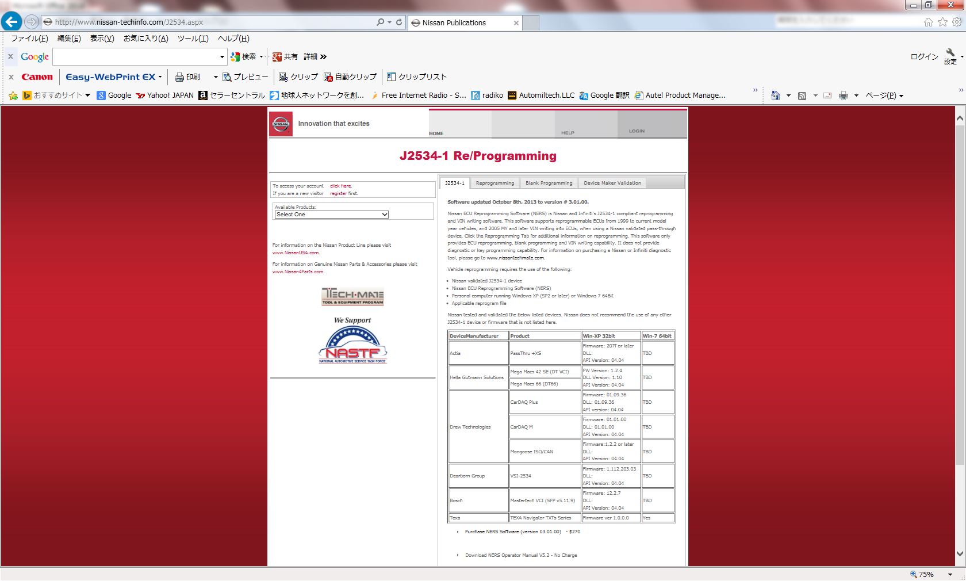Click the command bar printer icon
The width and height of the screenshot is (966, 581).
[x=844, y=95]
